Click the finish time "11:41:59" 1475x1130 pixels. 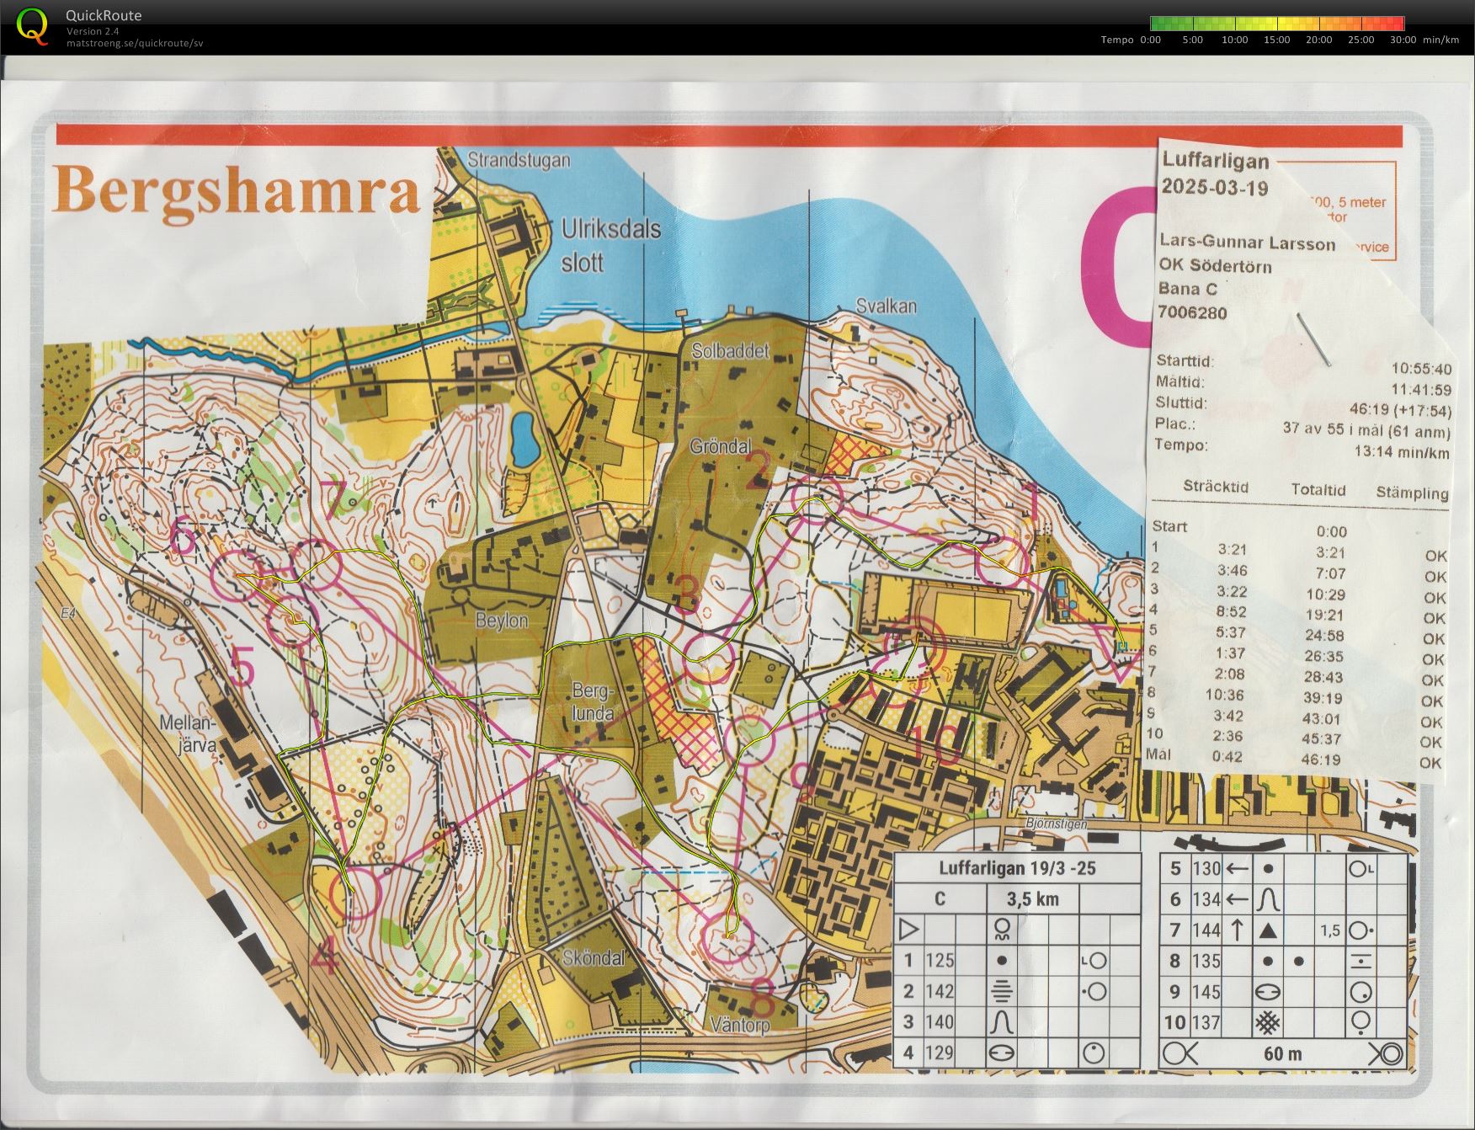[x=1421, y=390]
